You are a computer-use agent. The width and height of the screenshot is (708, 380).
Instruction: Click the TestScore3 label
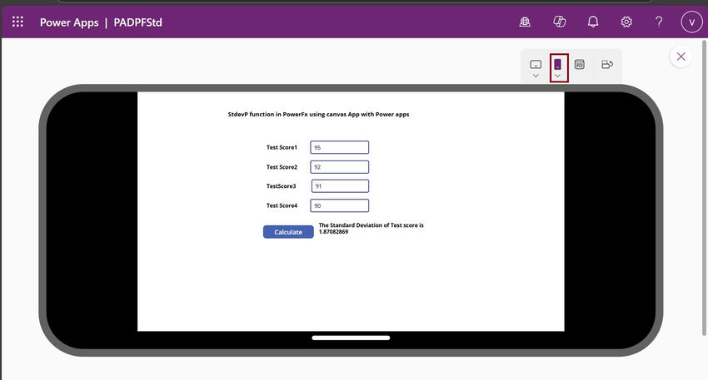(281, 186)
